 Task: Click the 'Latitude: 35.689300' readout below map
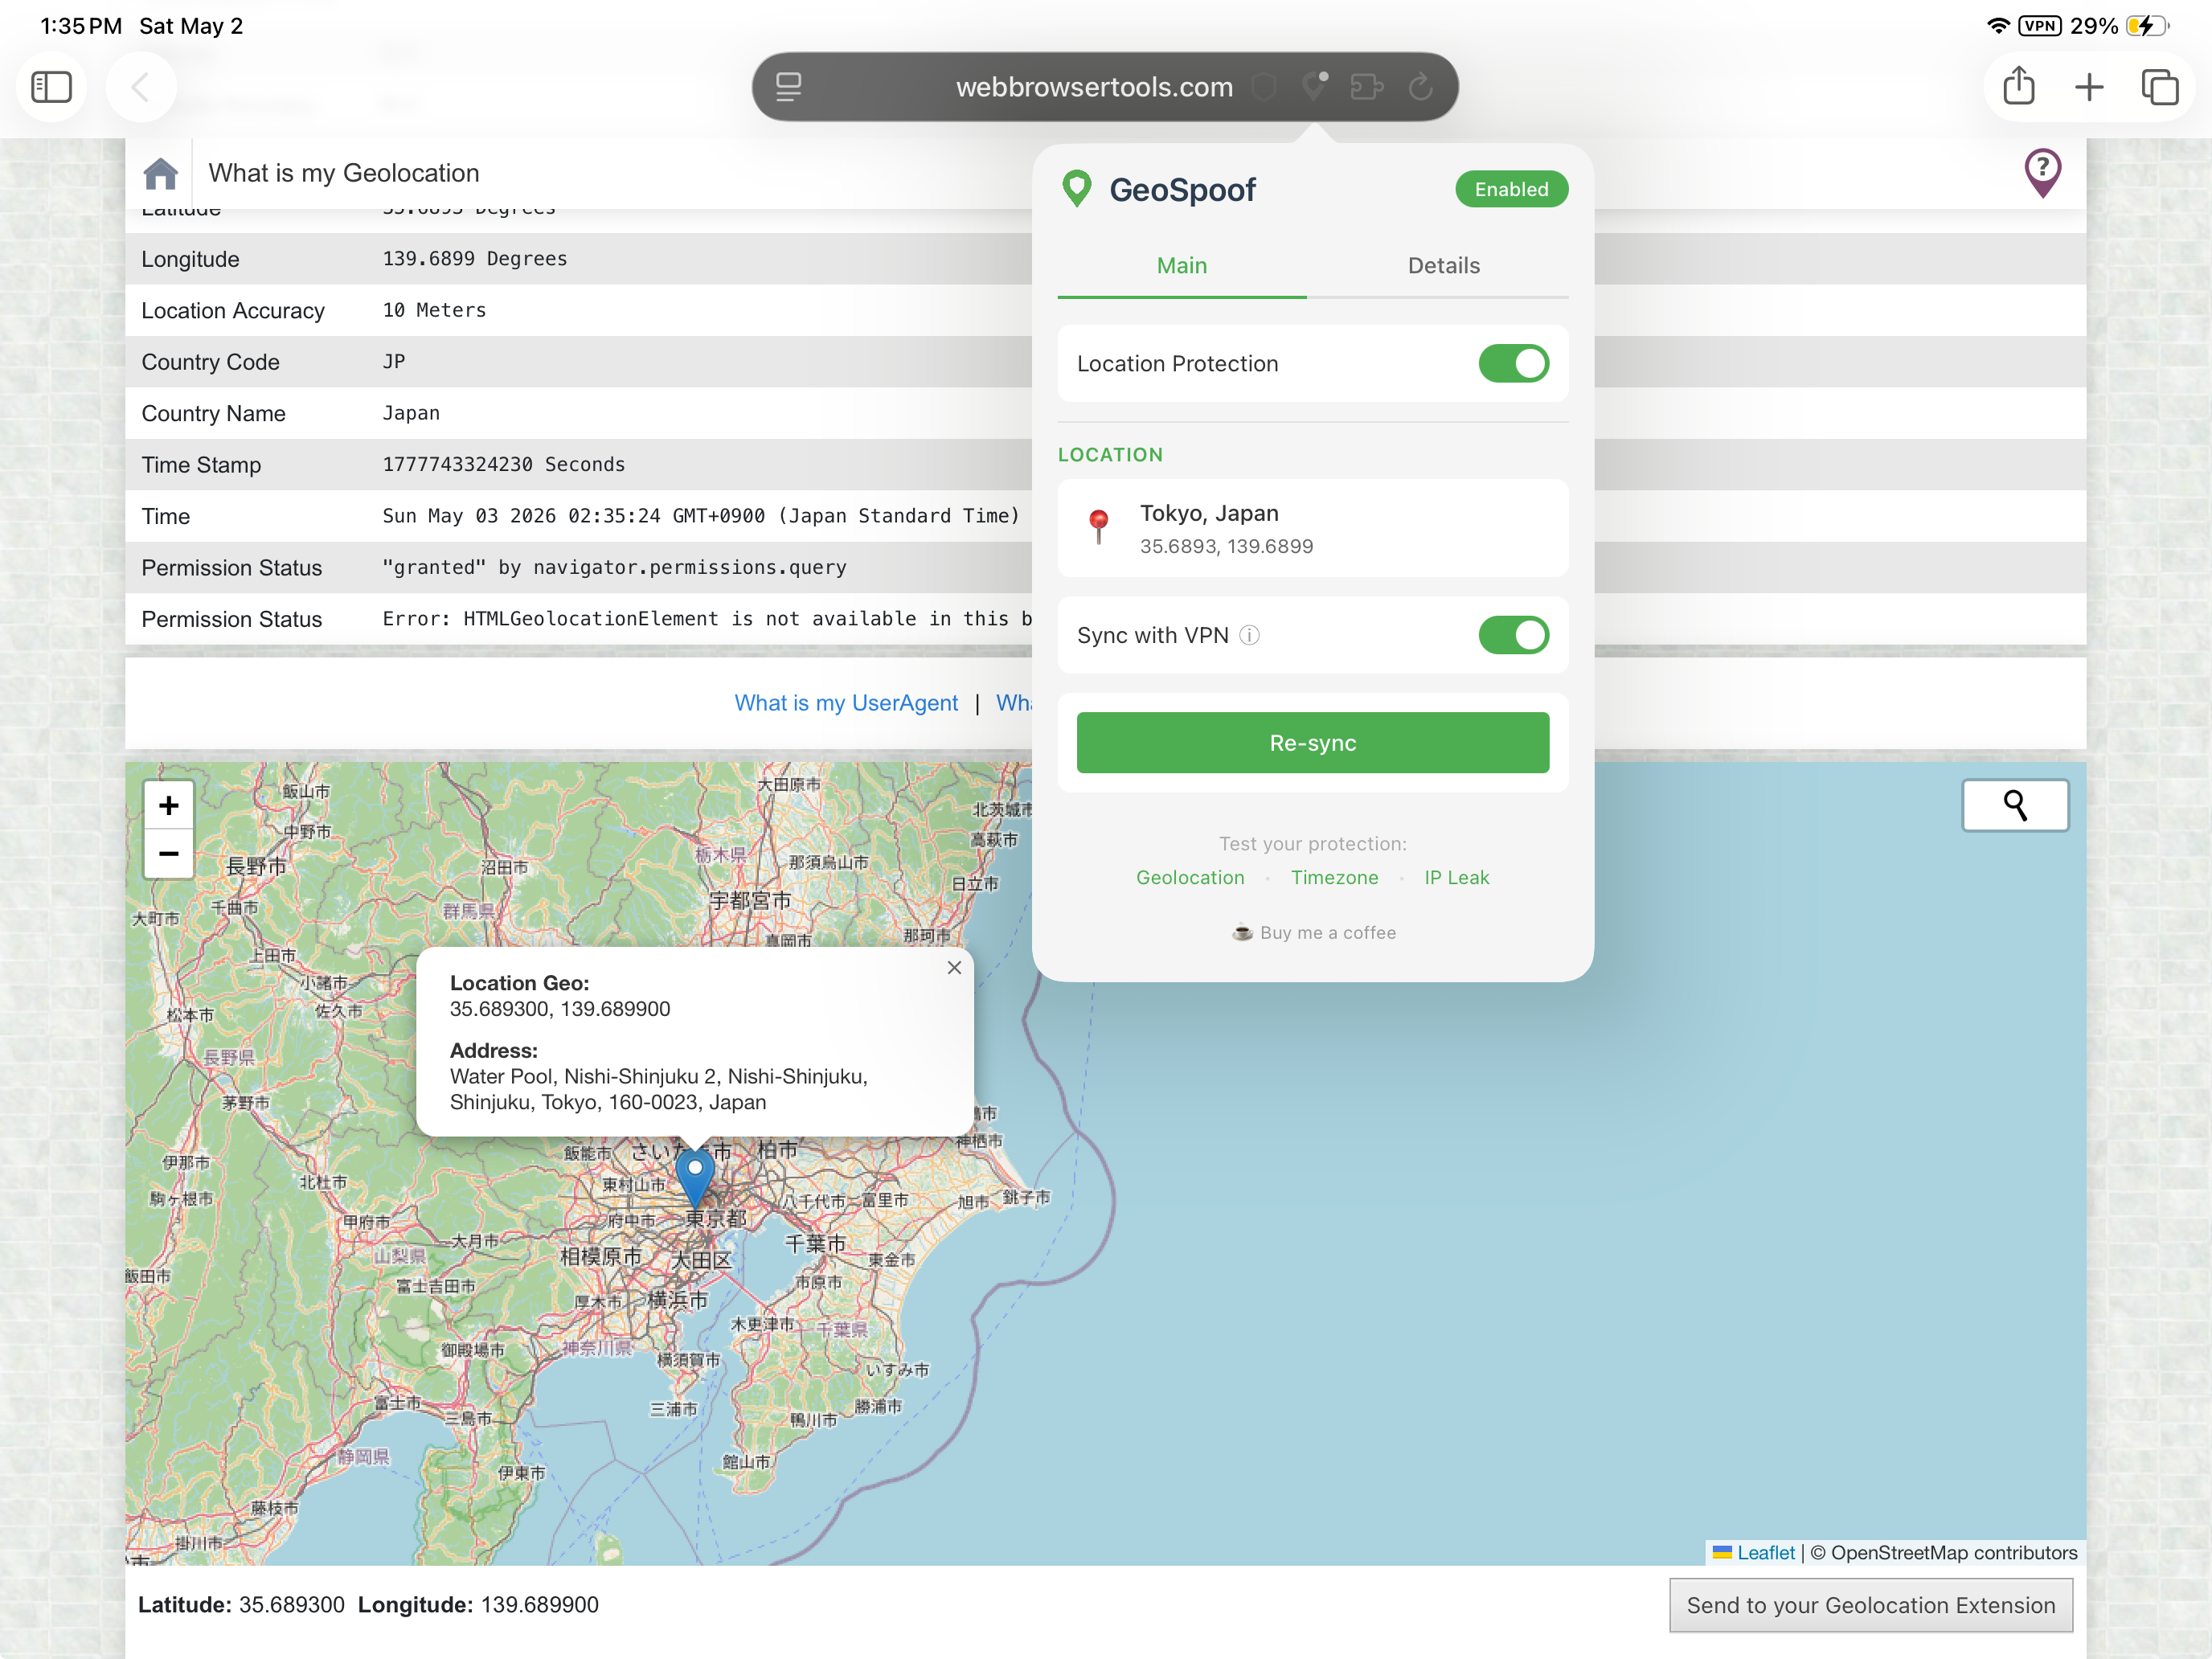coord(241,1604)
